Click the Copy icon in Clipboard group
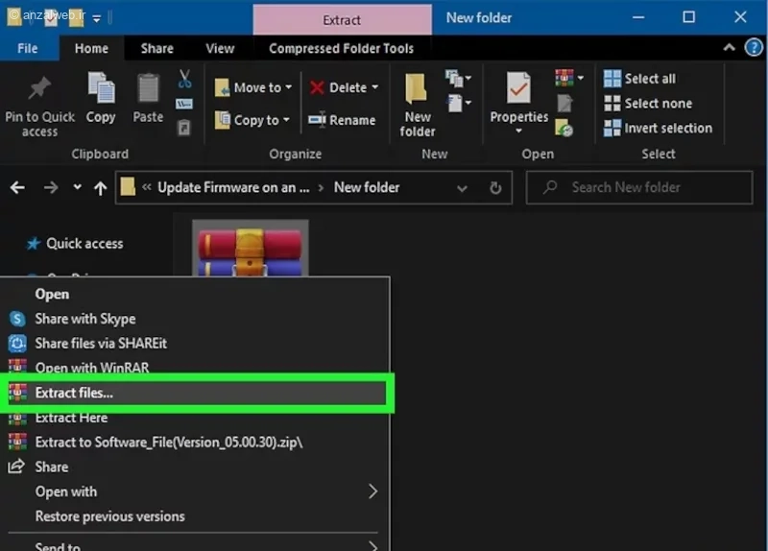The image size is (768, 551). click(x=101, y=89)
